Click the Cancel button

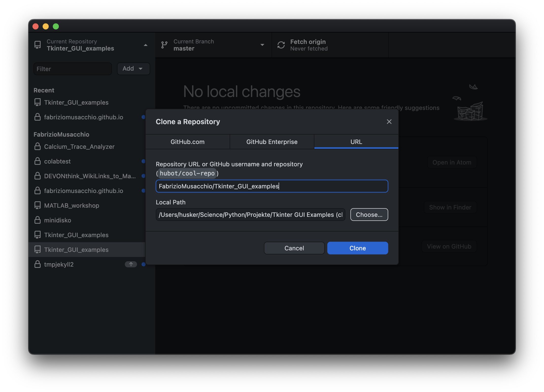click(x=294, y=248)
